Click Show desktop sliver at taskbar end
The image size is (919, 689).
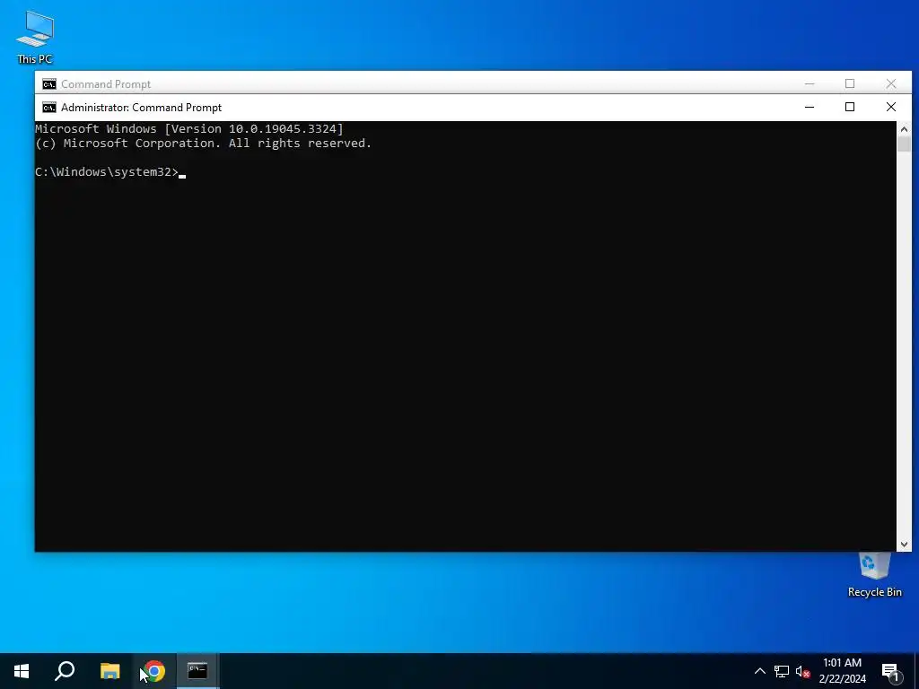pos(916,671)
